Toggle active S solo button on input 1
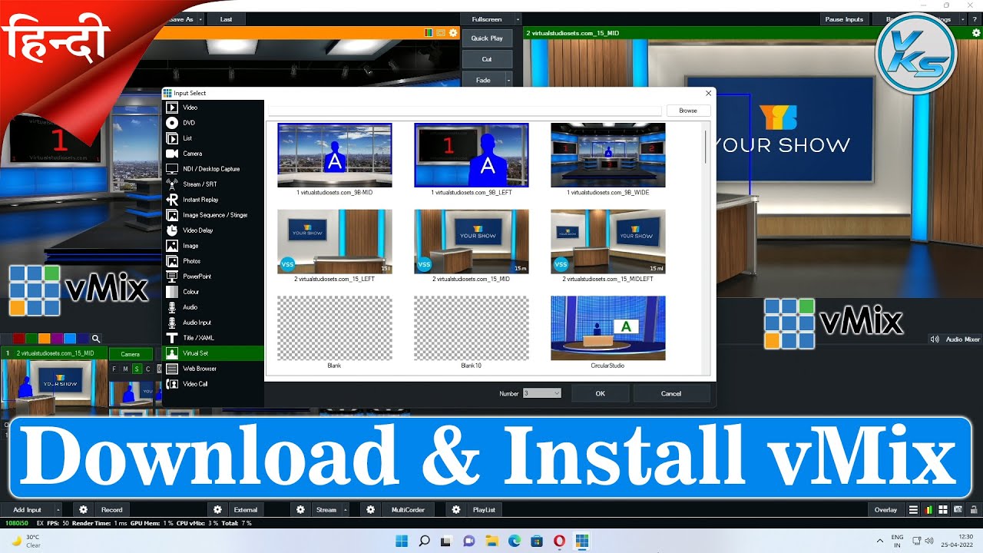Viewport: 983px width, 553px height. click(137, 369)
